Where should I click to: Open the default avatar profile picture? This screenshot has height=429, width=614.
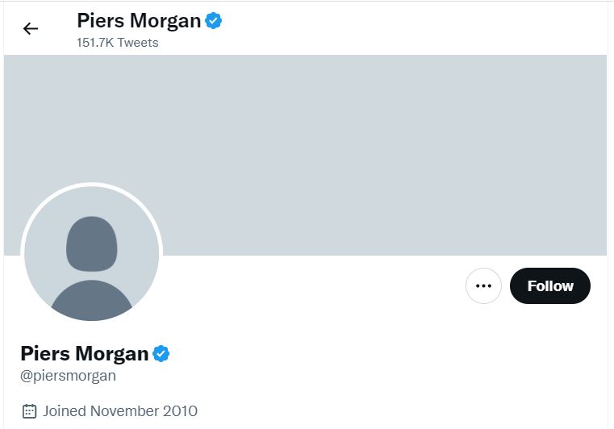(x=92, y=254)
